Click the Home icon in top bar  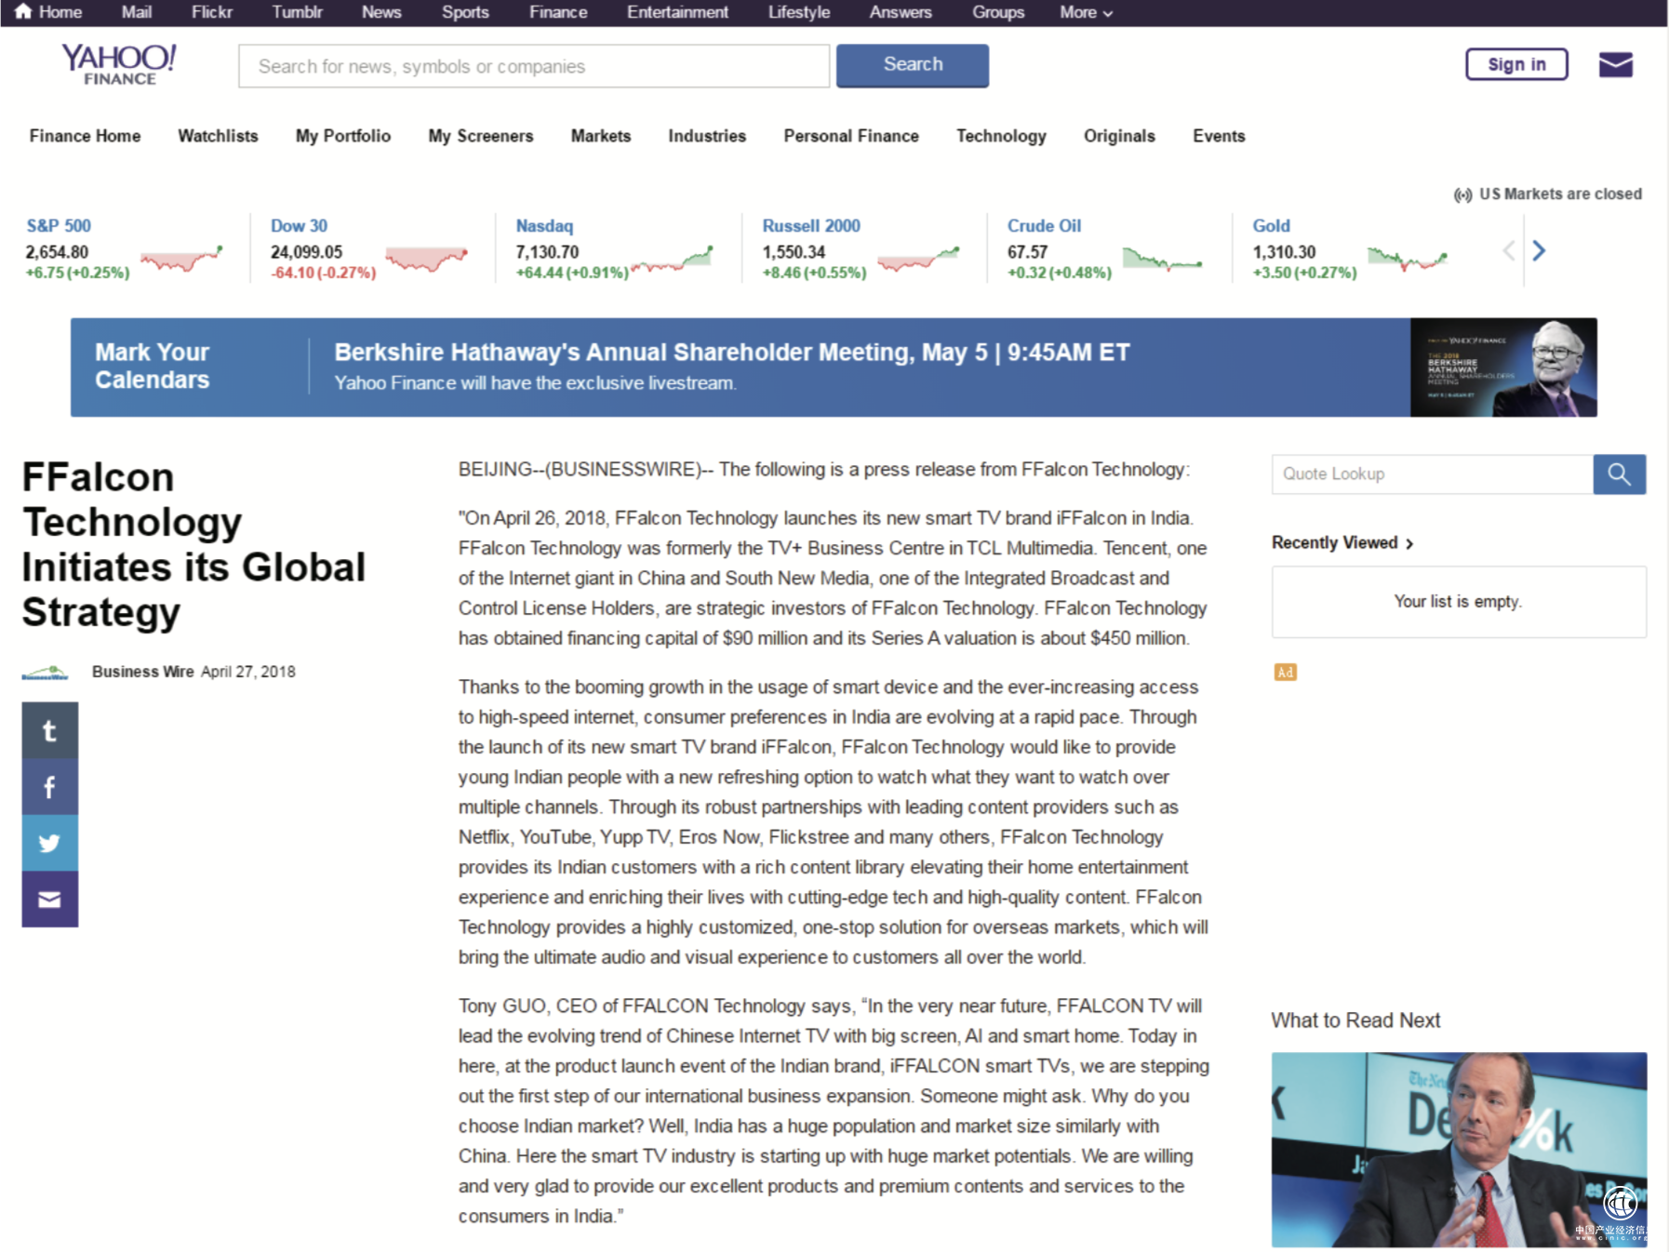(x=24, y=12)
